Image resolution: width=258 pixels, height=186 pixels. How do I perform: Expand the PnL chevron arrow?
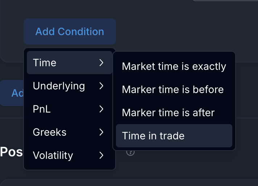101,109
